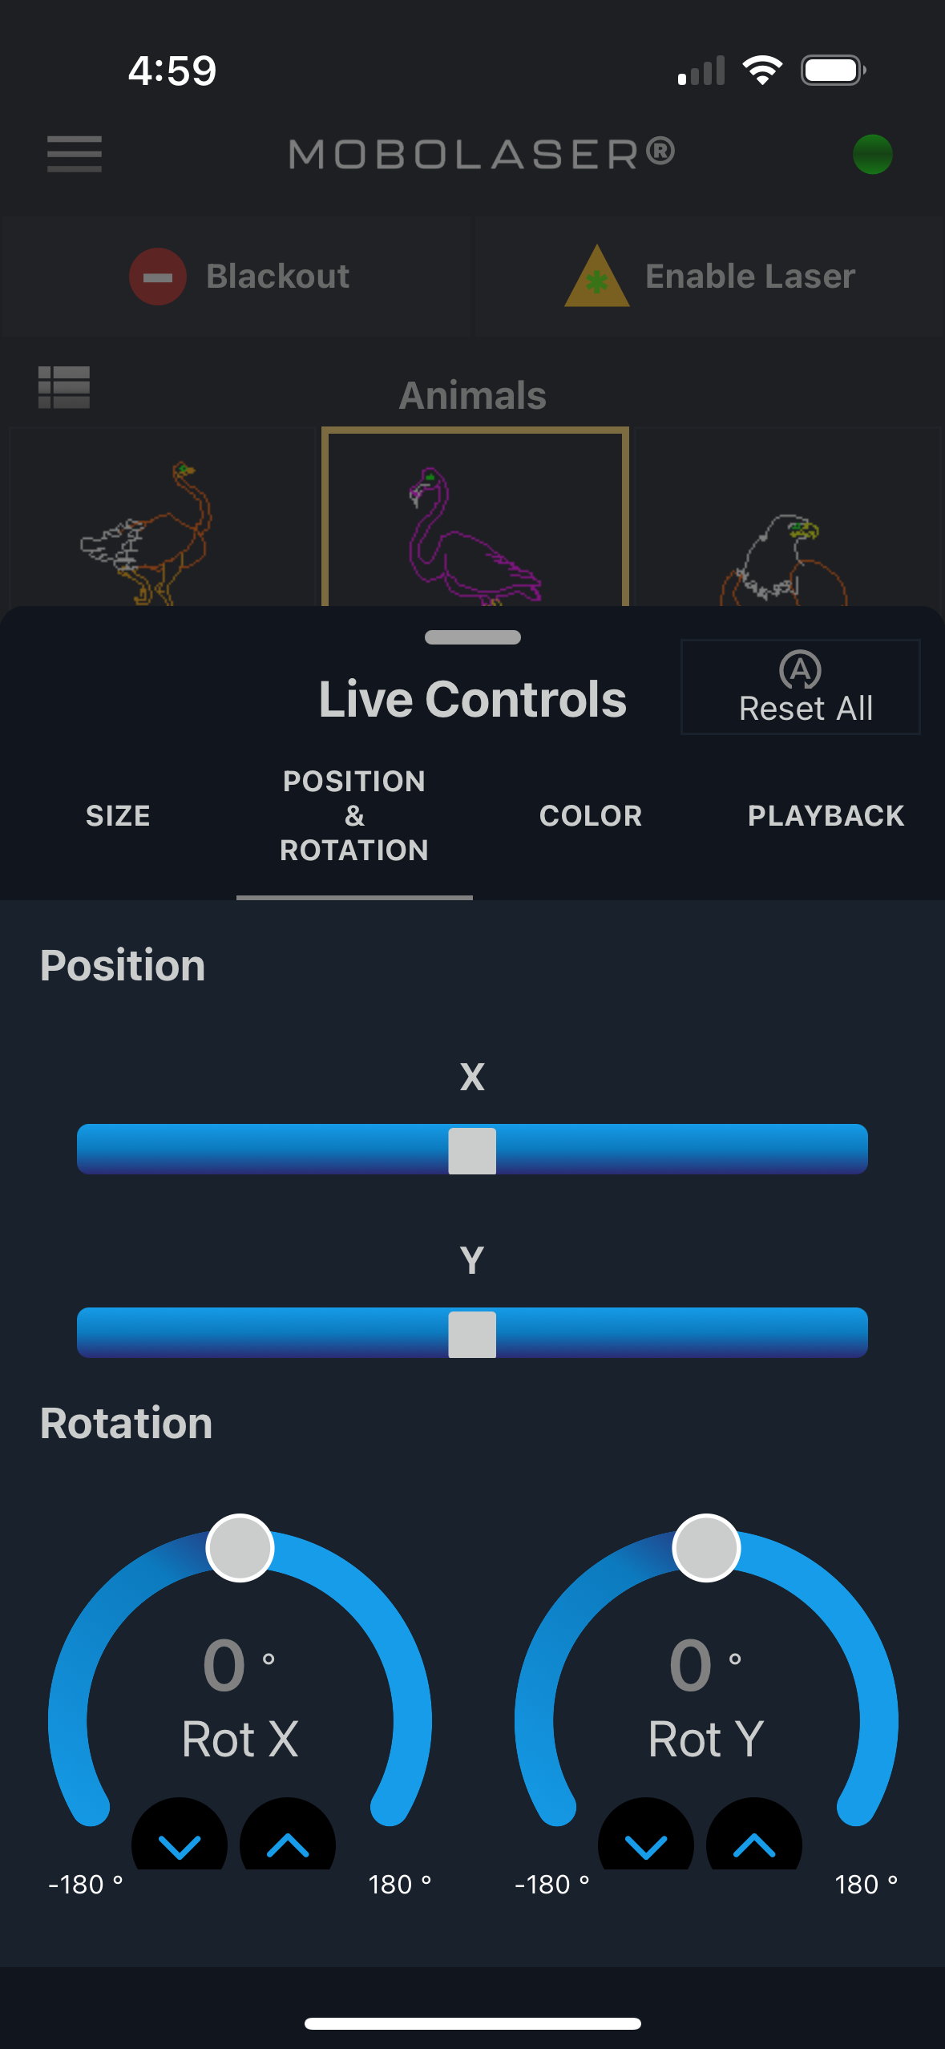Click the red Blackout icon
The width and height of the screenshot is (945, 2049).
(158, 277)
